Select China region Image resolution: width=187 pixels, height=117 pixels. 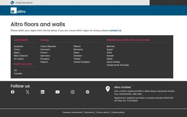[x=17, y=49]
